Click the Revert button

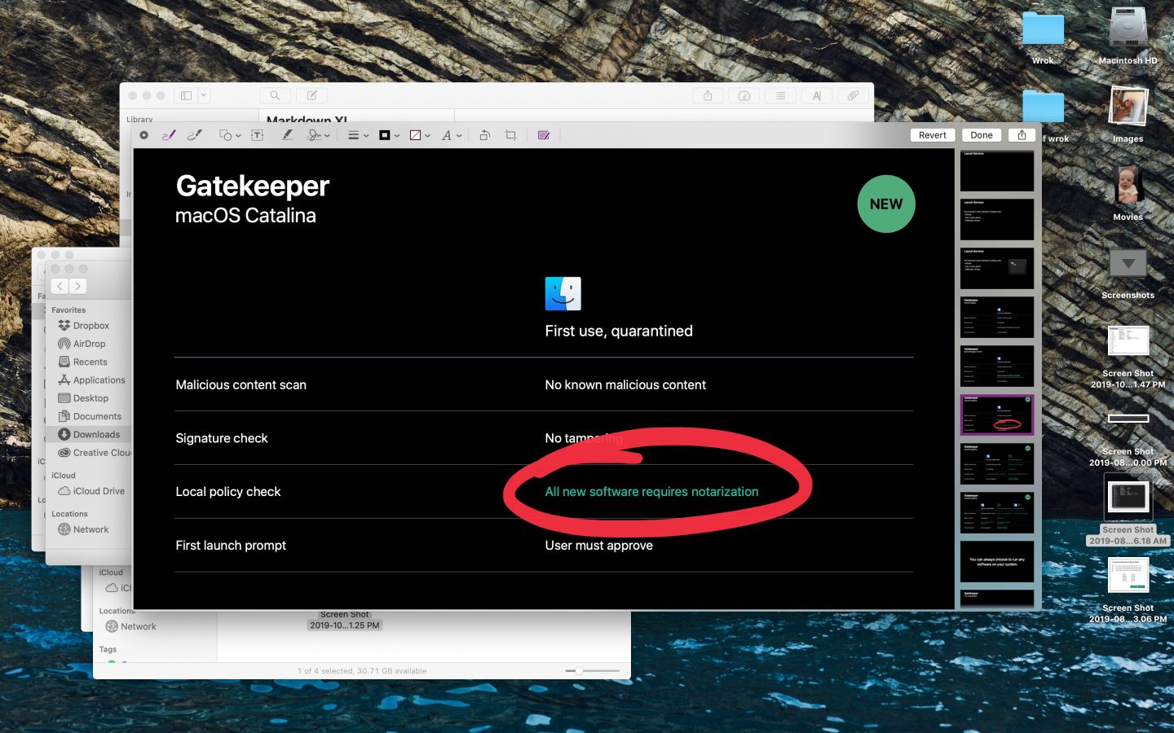point(932,134)
